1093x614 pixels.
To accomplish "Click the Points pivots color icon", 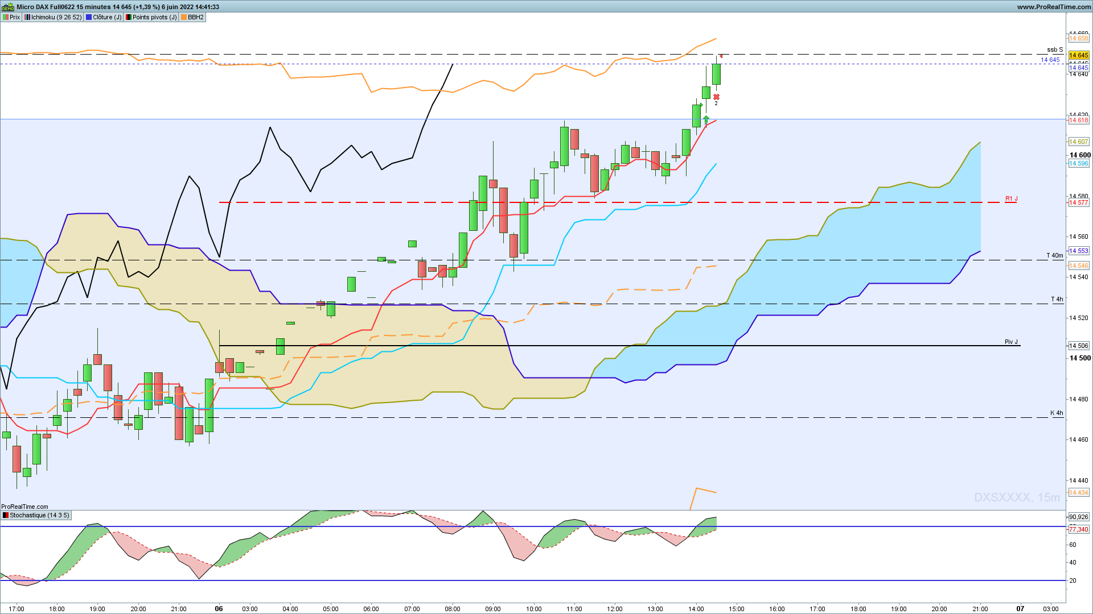I will [129, 17].
